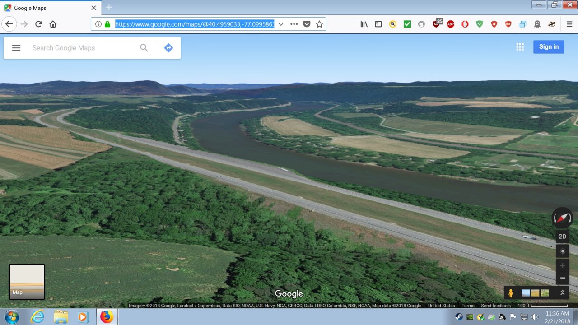
Task: Open the Send feedback link
Action: point(496,306)
